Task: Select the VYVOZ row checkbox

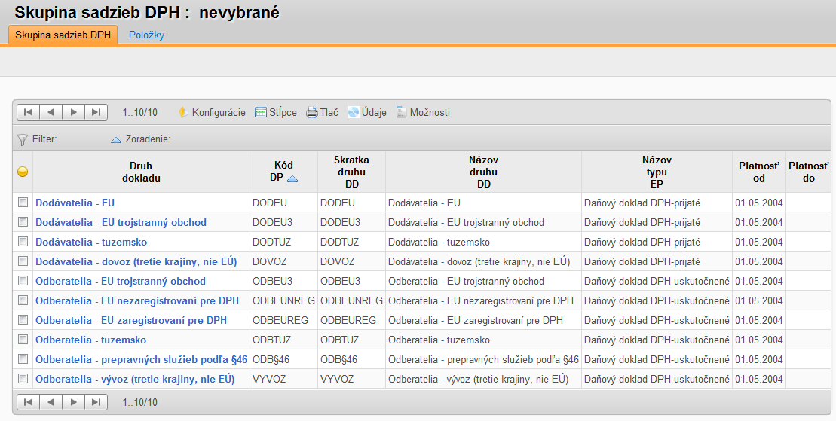Action: (x=23, y=378)
